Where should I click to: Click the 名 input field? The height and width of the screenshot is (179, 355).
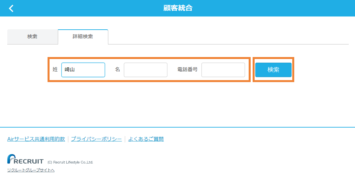click(146, 70)
